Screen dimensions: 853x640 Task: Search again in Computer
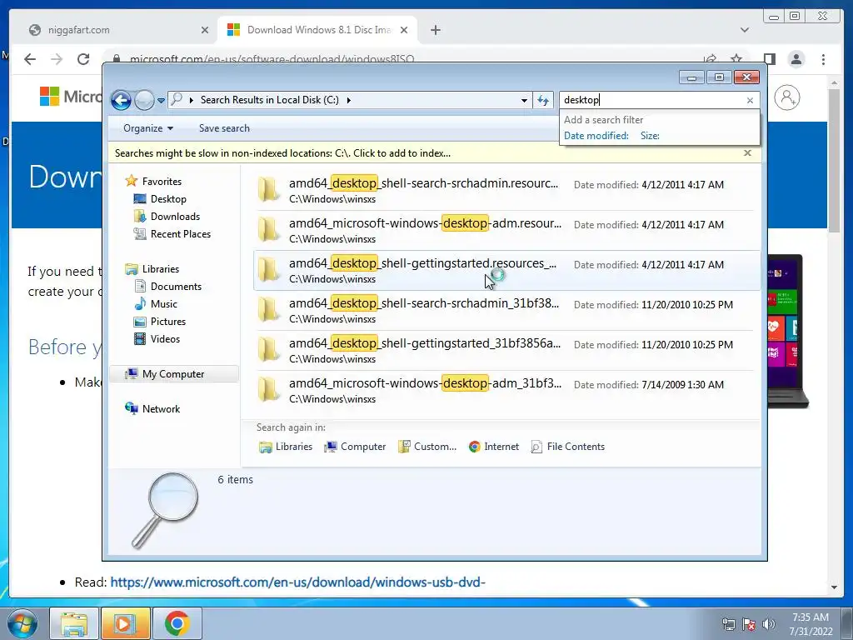pyautogui.click(x=355, y=447)
